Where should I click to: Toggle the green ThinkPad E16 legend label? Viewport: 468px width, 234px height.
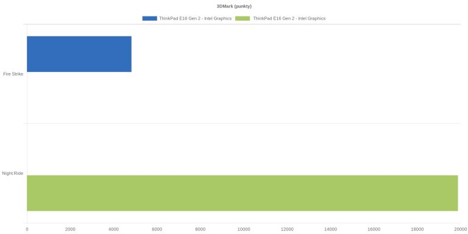point(289,18)
